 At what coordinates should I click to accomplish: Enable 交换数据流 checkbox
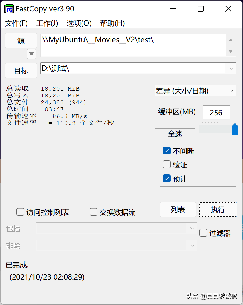coord(94,212)
